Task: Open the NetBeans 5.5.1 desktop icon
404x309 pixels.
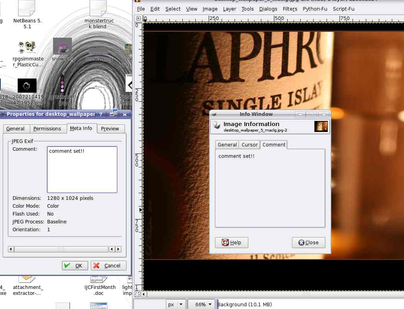Action: point(27,9)
